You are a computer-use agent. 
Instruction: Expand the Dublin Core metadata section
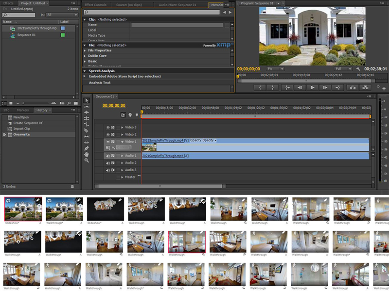click(85, 56)
